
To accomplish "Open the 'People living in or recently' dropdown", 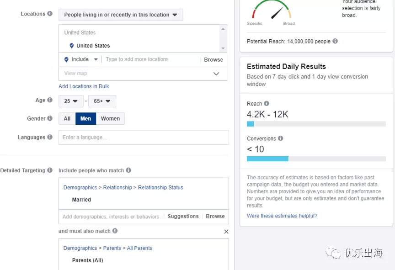I will coord(121,15).
